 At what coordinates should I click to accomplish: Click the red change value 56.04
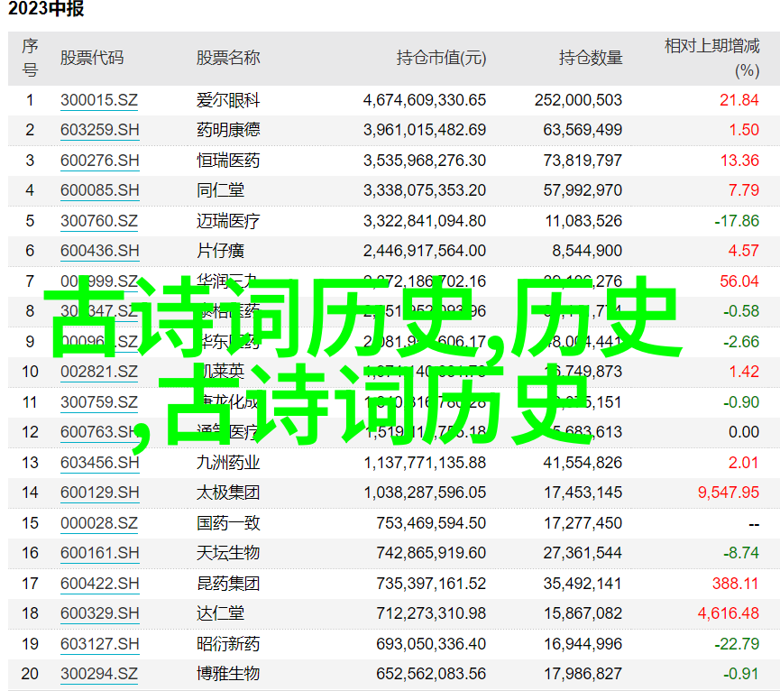[739, 281]
